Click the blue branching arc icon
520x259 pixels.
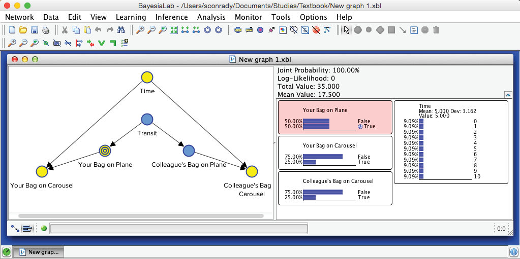[327, 30]
